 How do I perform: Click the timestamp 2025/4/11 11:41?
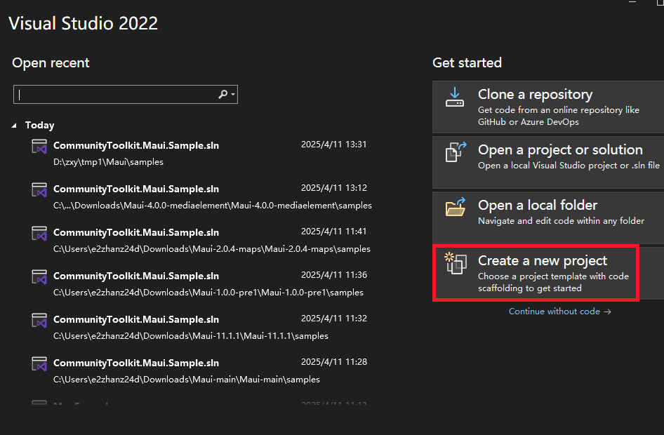[333, 232]
